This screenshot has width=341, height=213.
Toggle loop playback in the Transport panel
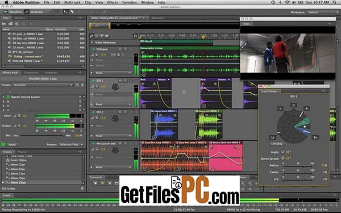pos(117,183)
